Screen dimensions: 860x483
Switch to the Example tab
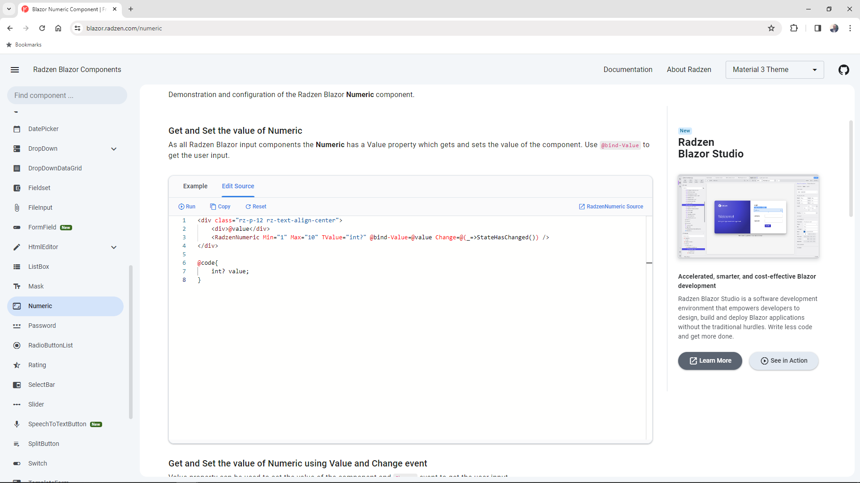click(x=195, y=186)
